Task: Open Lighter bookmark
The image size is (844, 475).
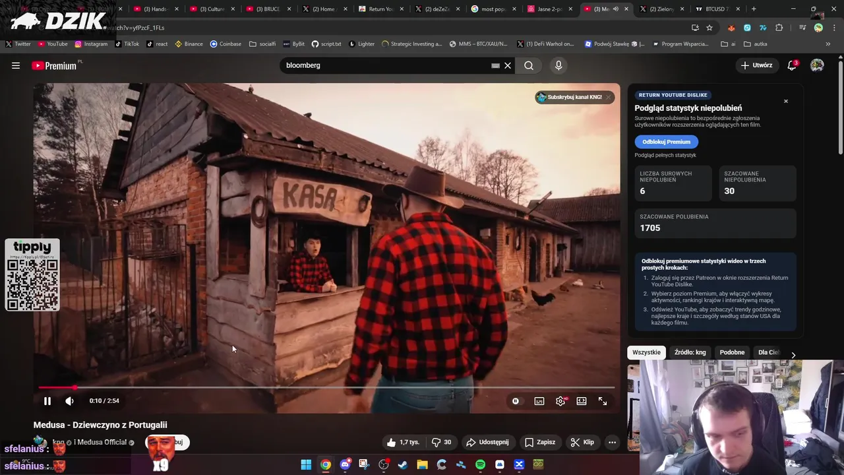Action: 361,44
